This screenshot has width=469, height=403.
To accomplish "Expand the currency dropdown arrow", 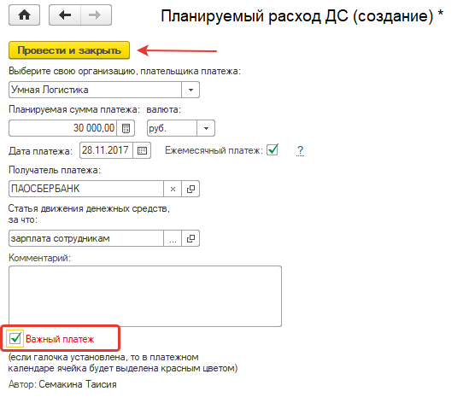I will (x=206, y=128).
